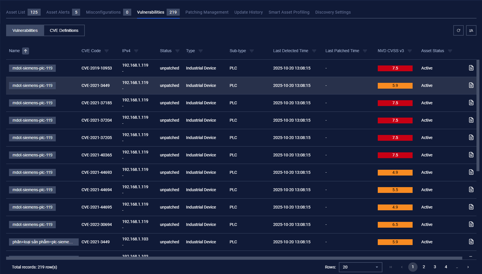Expand the Rows per page dropdown

click(360, 267)
